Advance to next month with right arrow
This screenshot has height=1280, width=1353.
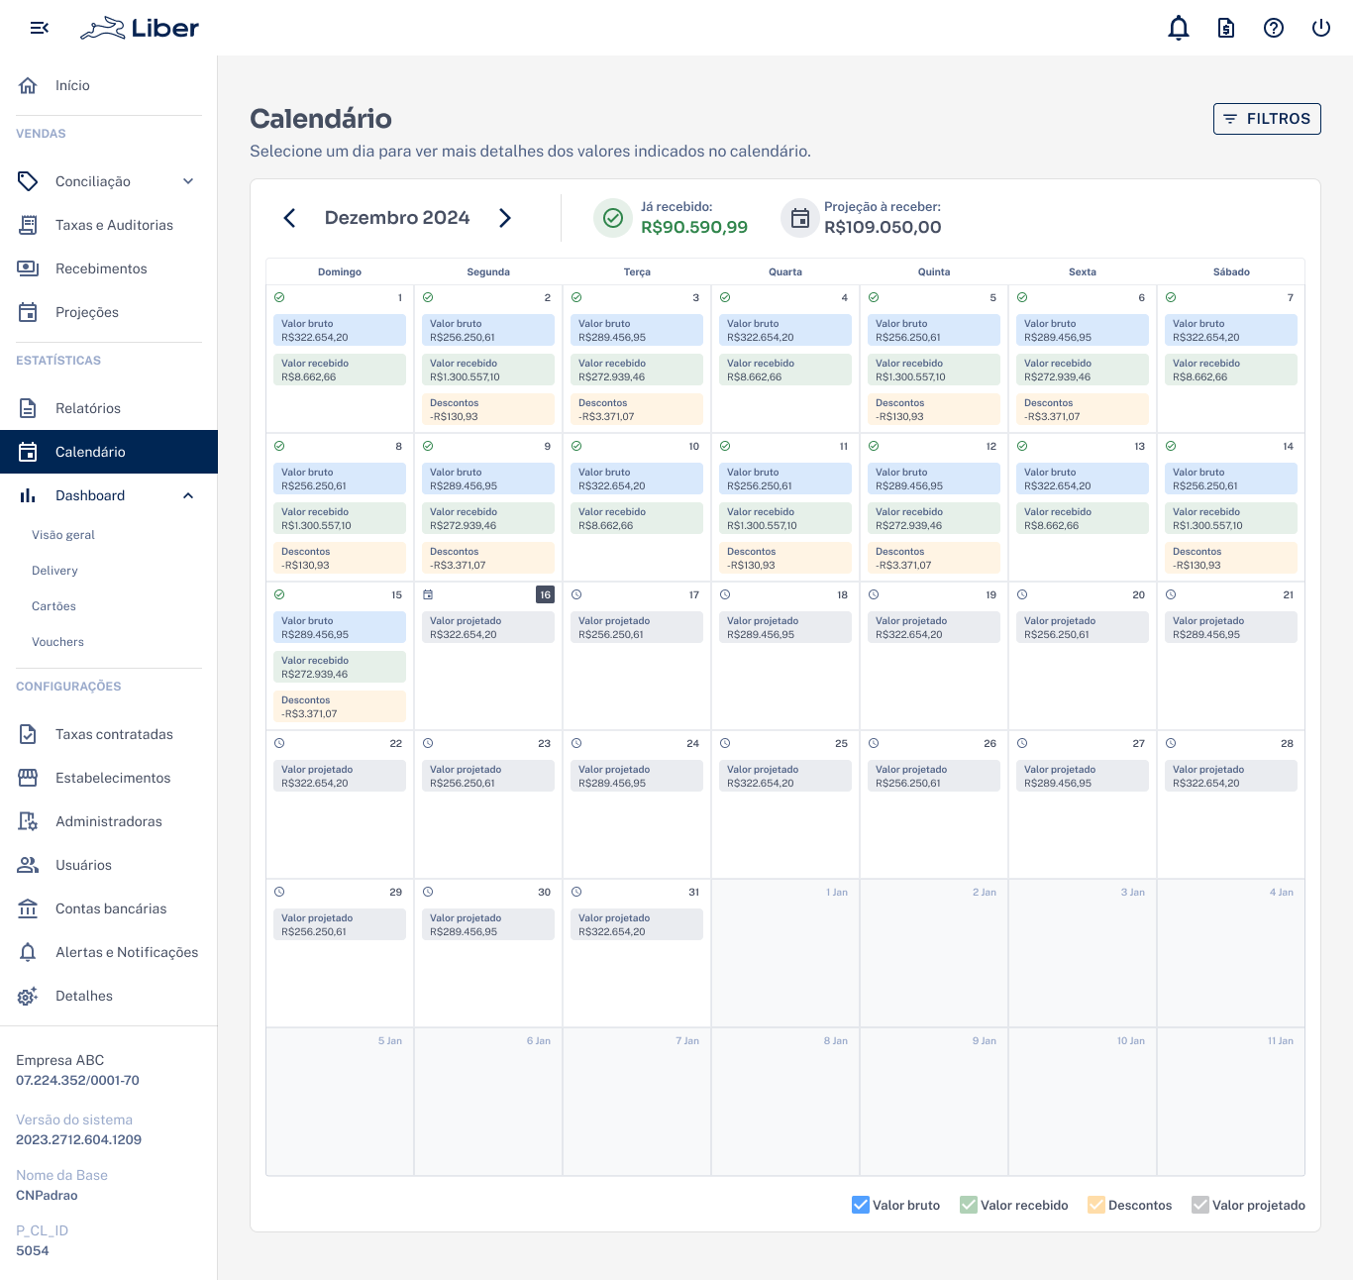click(x=505, y=218)
